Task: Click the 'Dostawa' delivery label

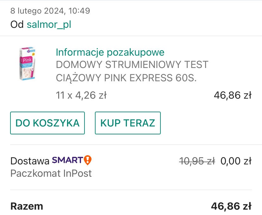Action: click(x=30, y=161)
